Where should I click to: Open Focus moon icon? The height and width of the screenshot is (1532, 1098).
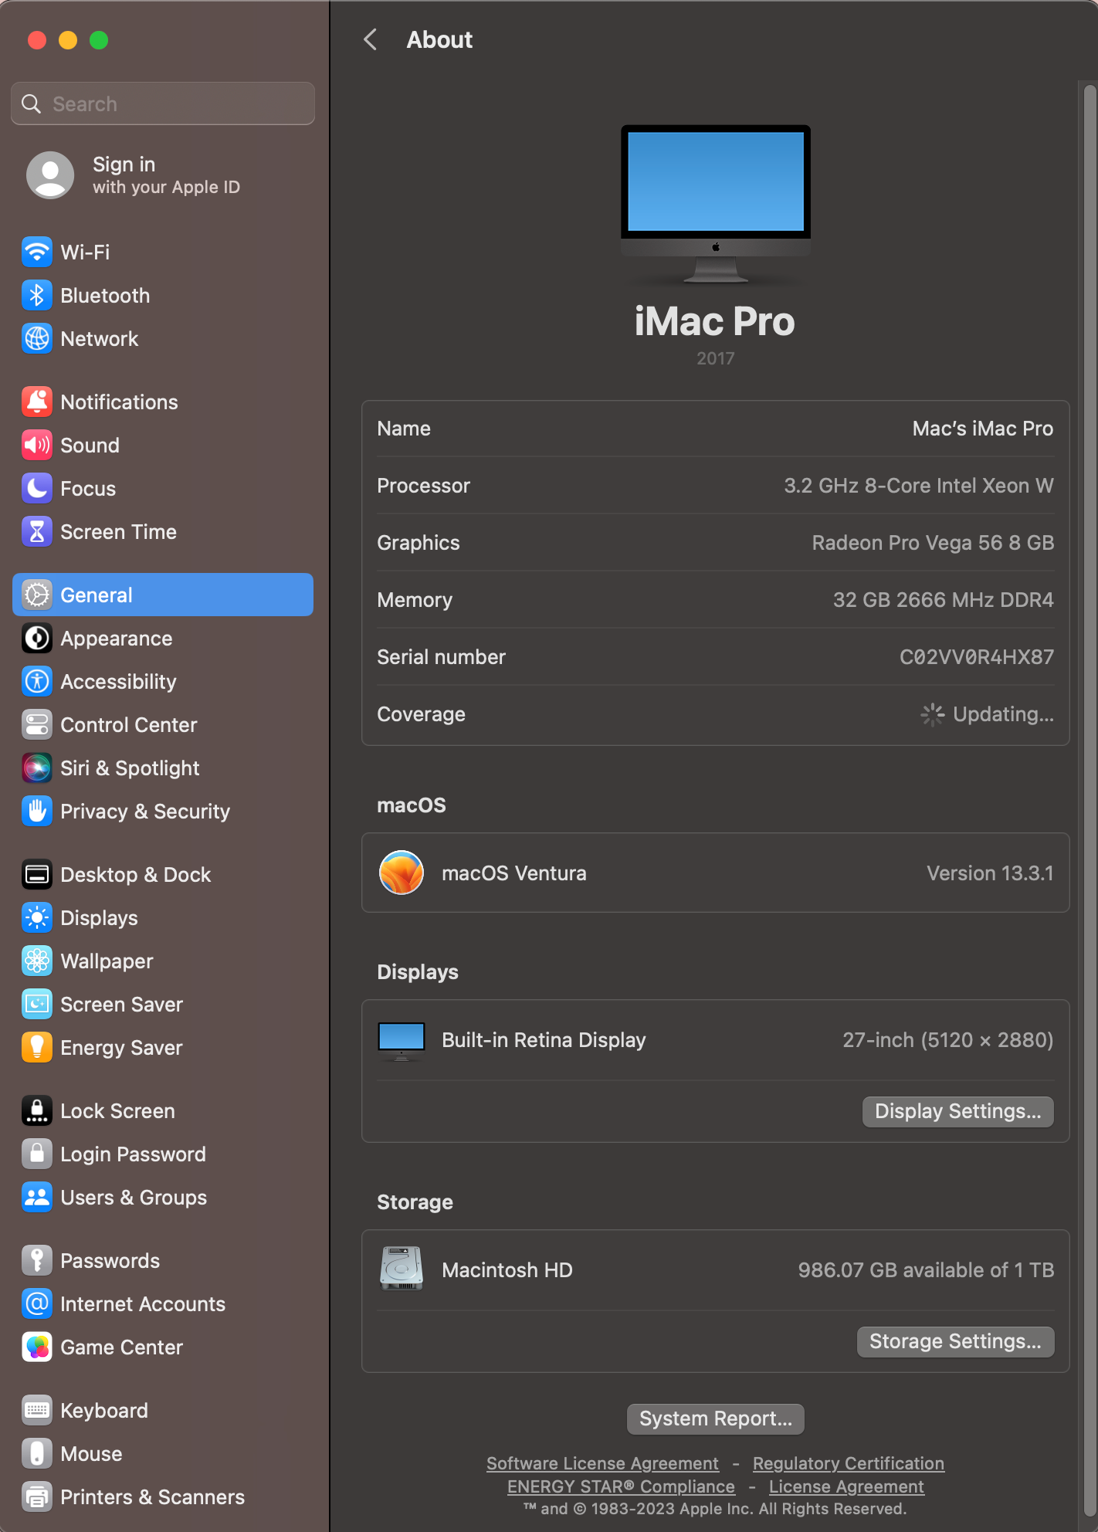pos(37,488)
